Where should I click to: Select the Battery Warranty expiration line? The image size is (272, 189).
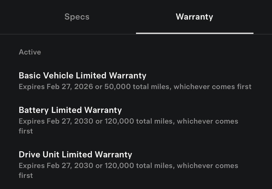128,121
